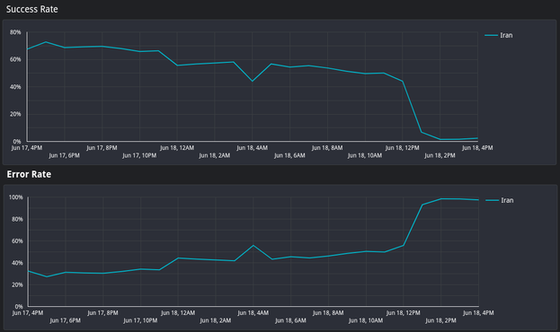Click Success Rate line above Jun 18, 8AM

327,68
